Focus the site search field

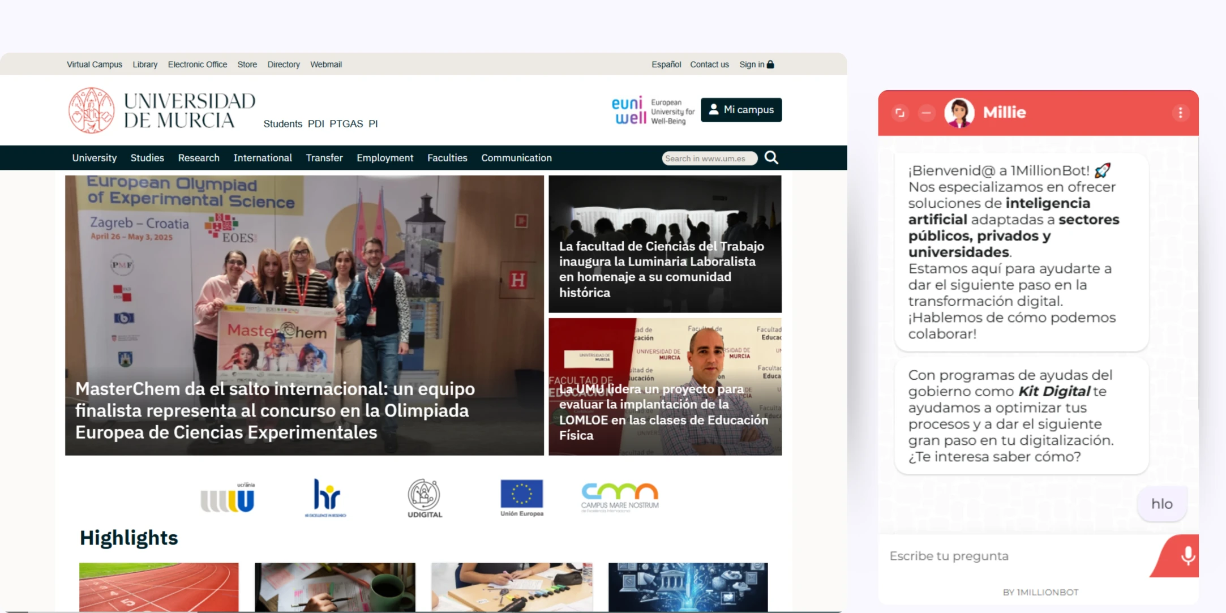click(708, 158)
